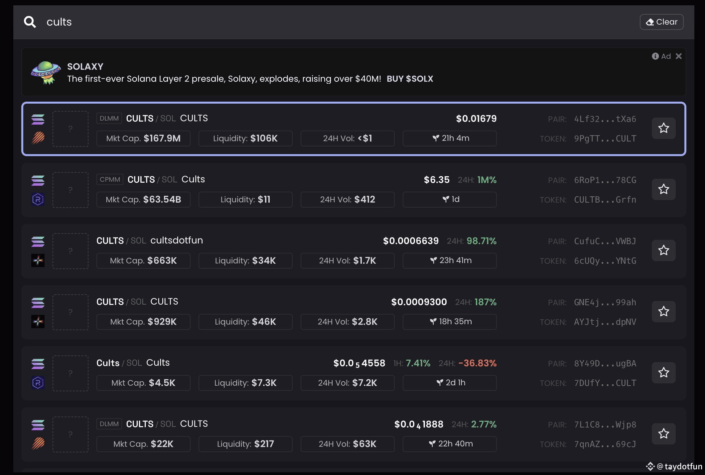Click the CPMM tag in Culs $6.35 row
Screen dimensions: 705x475
(x=110, y=179)
